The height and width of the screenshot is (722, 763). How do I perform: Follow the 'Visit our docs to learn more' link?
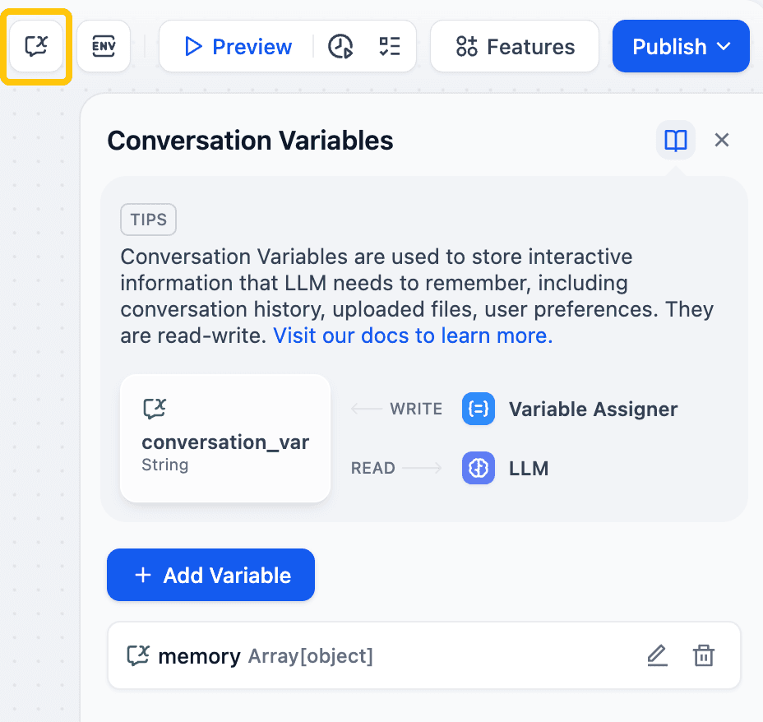pyautogui.click(x=413, y=336)
